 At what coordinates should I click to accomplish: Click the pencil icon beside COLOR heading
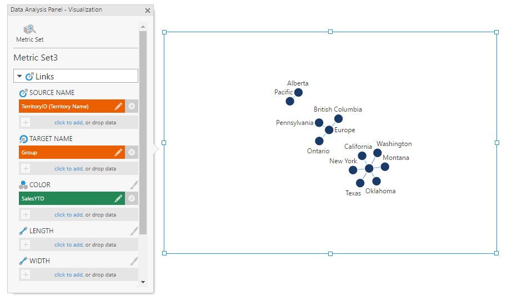[x=134, y=185]
